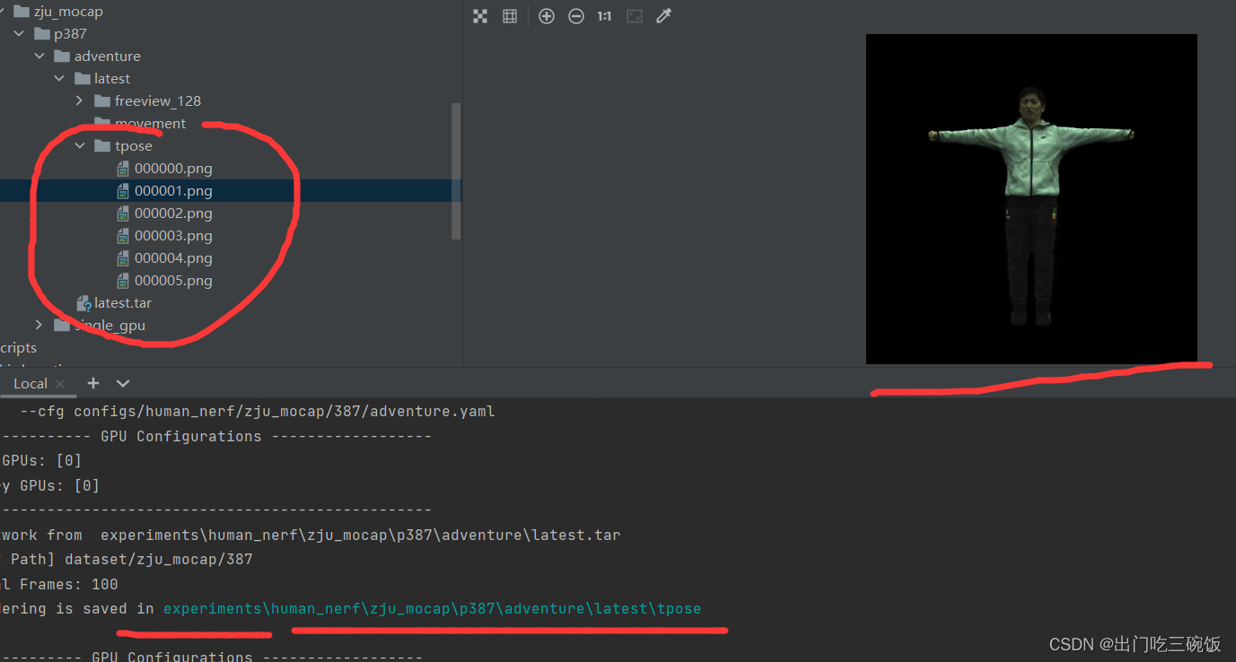Toggle chessboard transparency icon in image toolbar
This screenshot has width=1236, height=662.
(x=480, y=16)
